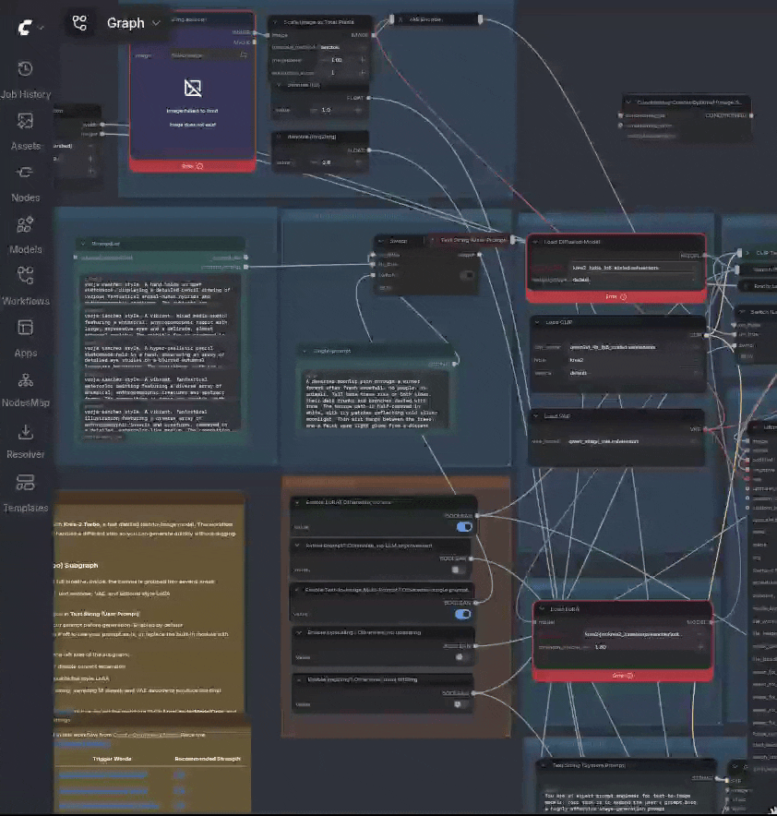Increase the resolution steps value
Viewport: 777px width, 816px height.
(x=363, y=72)
